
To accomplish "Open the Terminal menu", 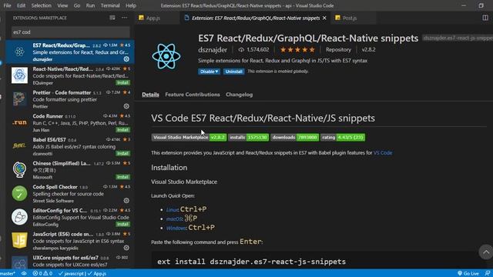I will pos(110,5).
